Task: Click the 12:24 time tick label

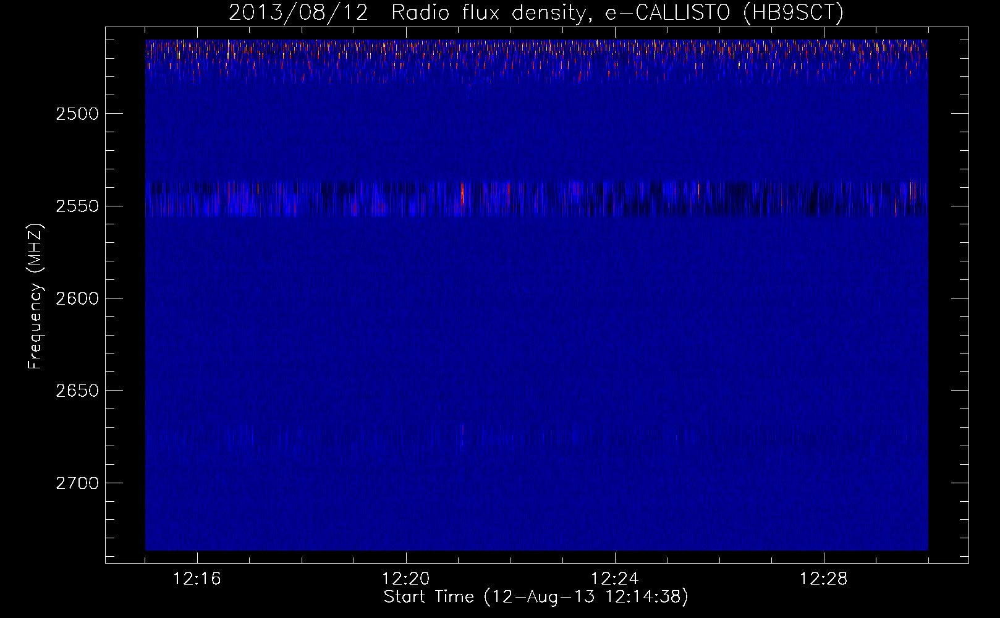Action: 615,578
